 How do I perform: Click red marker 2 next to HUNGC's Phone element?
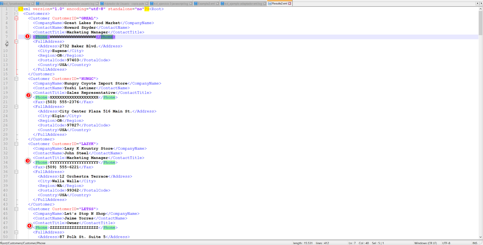point(28,95)
